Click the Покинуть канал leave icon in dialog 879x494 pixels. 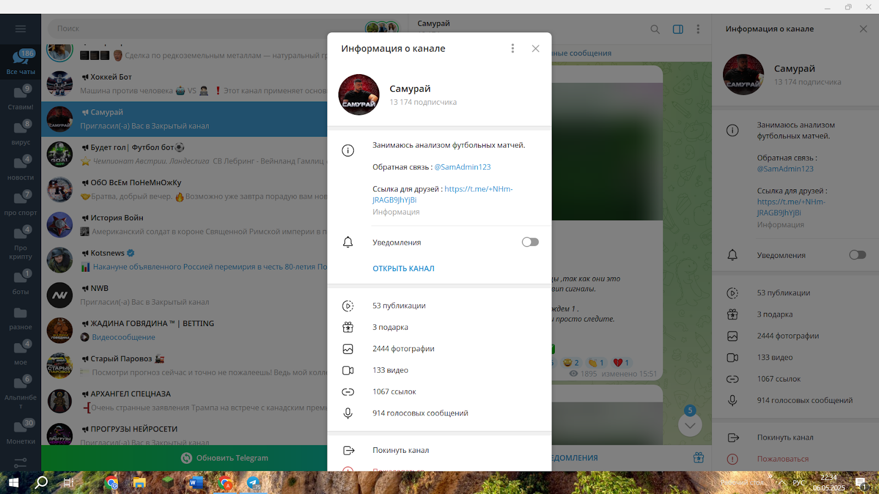pos(348,450)
